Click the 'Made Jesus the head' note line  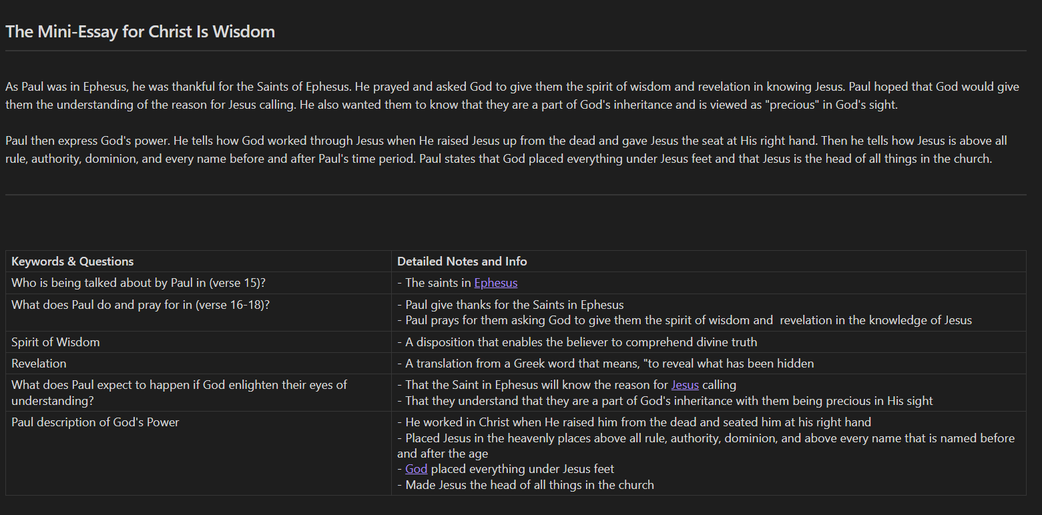coord(527,485)
